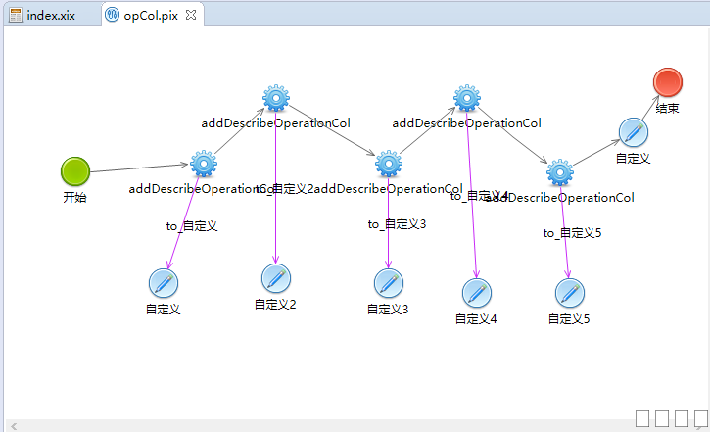Activate the opCol.pix editor tab
The image size is (710, 432).
coord(150,16)
